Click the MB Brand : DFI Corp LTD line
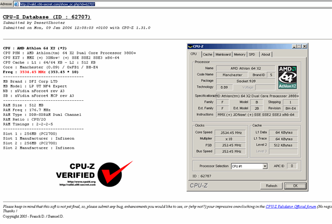332x224 pixels. coord(30,82)
